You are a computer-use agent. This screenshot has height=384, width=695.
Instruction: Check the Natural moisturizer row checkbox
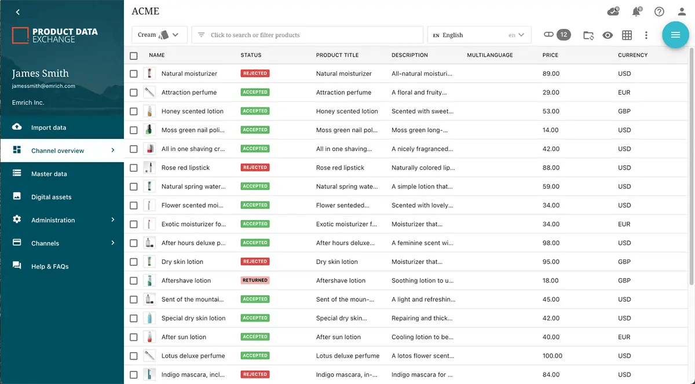(134, 74)
